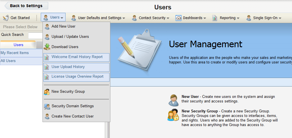This screenshot has height=138, width=292.
Task: Click the Upload / Update Users icon
Action: pyautogui.click(x=47, y=37)
